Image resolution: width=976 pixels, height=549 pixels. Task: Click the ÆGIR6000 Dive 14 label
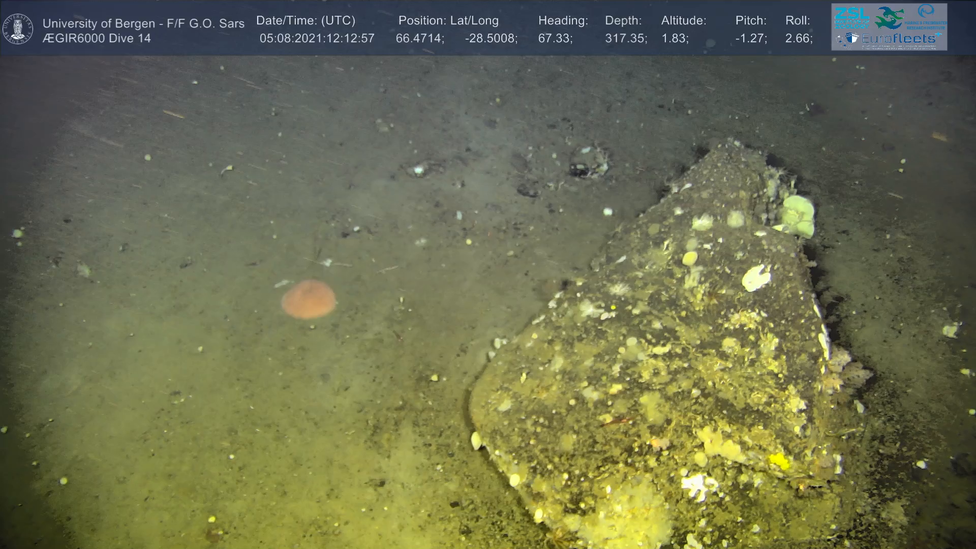point(97,38)
